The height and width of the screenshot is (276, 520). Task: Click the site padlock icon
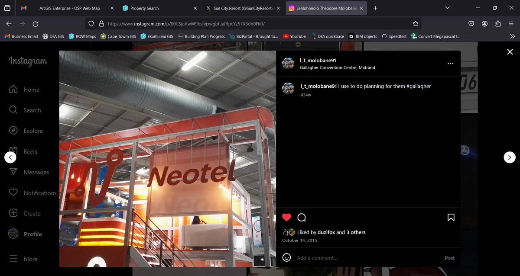click(x=101, y=24)
